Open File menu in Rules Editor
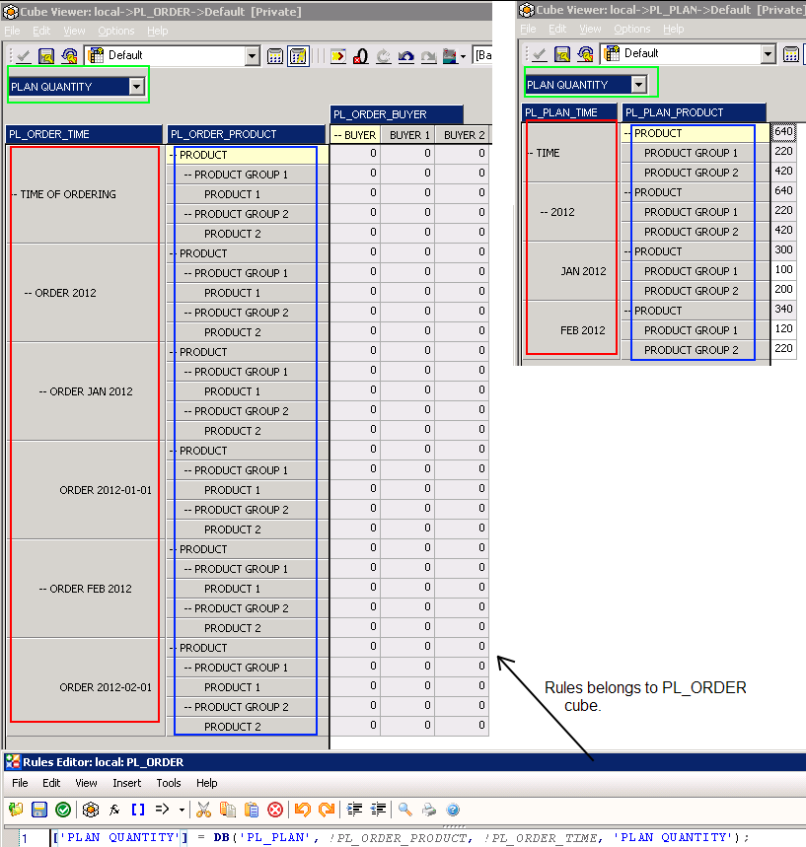The width and height of the screenshot is (806, 847). [20, 783]
